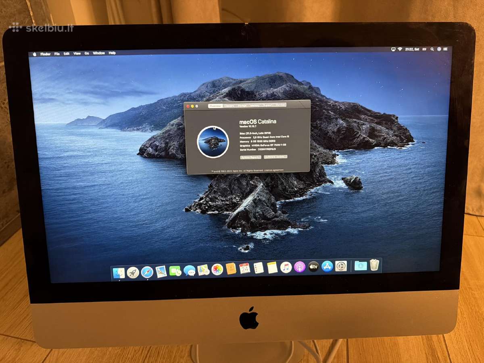Viewport: 484px width, 363px height.
Task: Launch FaceTime from the dock
Action: (x=175, y=271)
